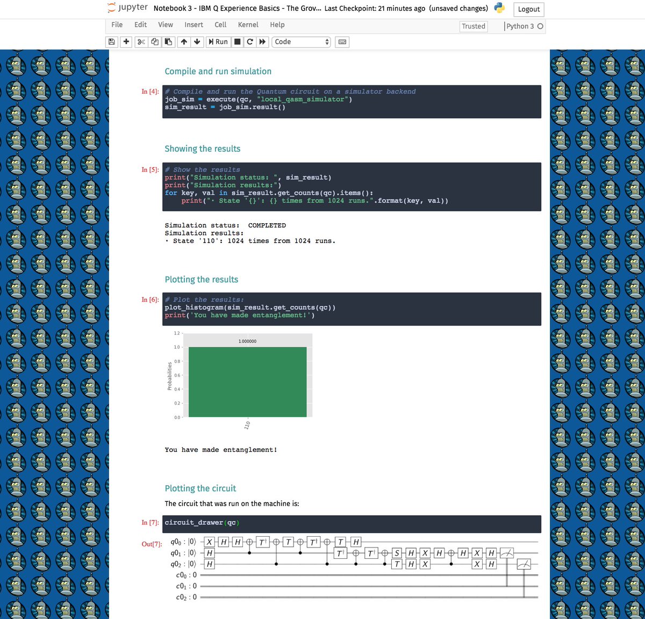The width and height of the screenshot is (645, 619).
Task: Open the Help menu
Action: [x=277, y=25]
